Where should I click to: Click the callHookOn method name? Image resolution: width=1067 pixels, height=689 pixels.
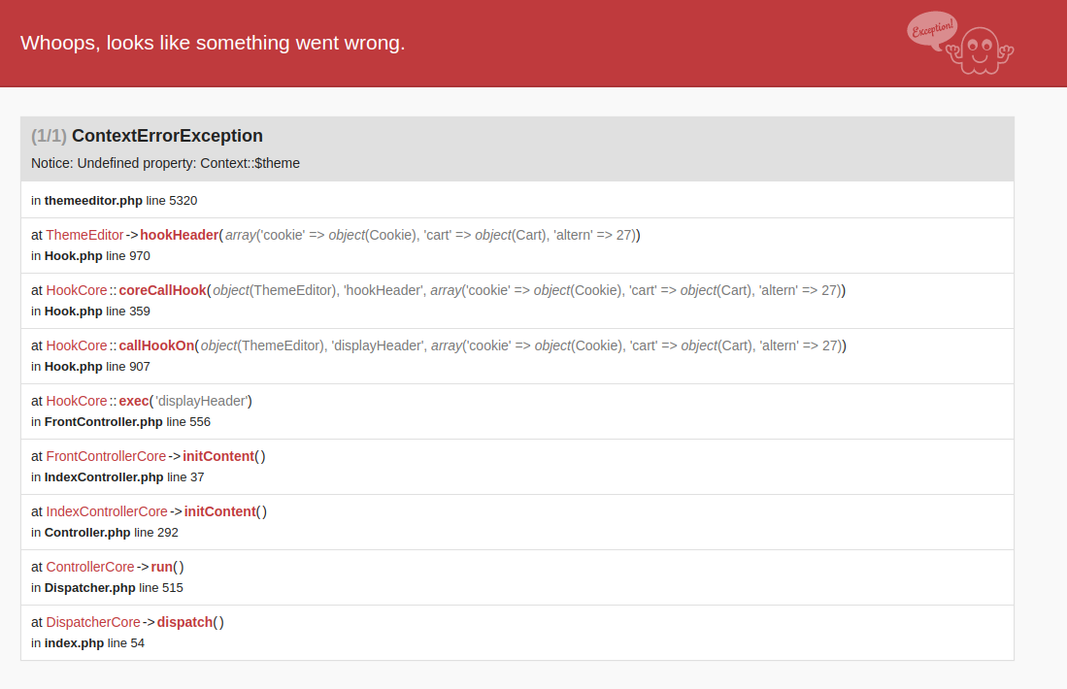pyautogui.click(x=156, y=345)
